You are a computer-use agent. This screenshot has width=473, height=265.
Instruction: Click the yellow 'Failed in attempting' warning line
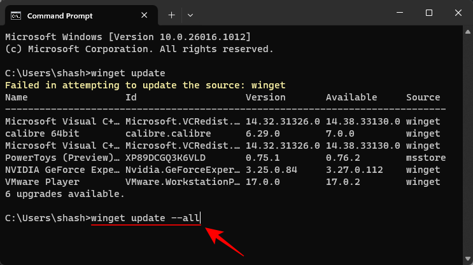(145, 85)
